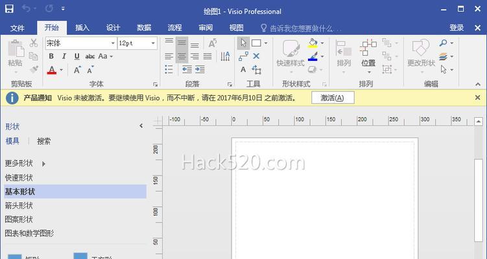Viewport: 487px width, 259px height.
Task: Click the 更改形状 change shape icon
Action: pyautogui.click(x=421, y=48)
